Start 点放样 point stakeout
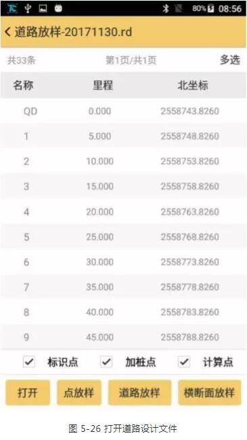The image size is (247, 440). coord(79,393)
